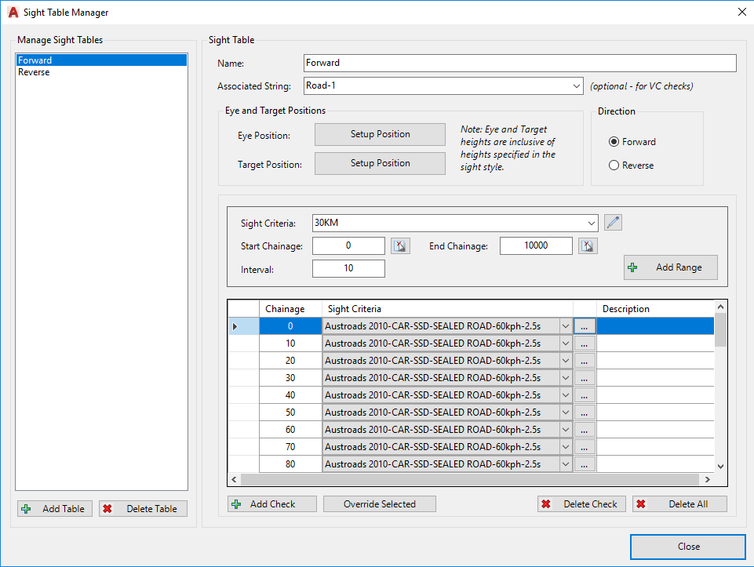The width and height of the screenshot is (754, 567).
Task: Pick End Chainage from drawing icon
Action: click(x=587, y=246)
